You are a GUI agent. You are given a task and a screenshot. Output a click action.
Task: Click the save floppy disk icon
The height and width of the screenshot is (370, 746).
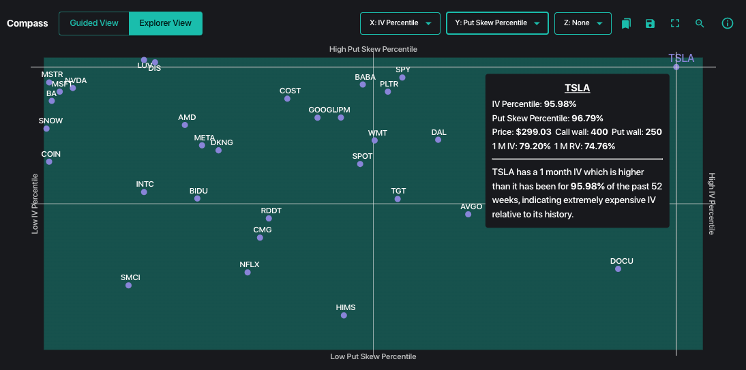click(651, 23)
